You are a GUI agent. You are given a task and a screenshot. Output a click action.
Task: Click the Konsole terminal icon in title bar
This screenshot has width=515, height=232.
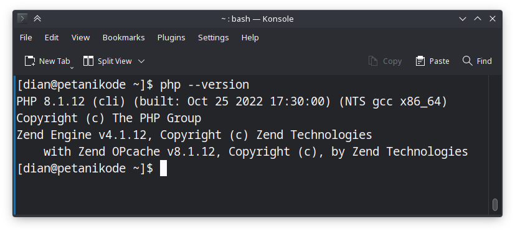22,19
